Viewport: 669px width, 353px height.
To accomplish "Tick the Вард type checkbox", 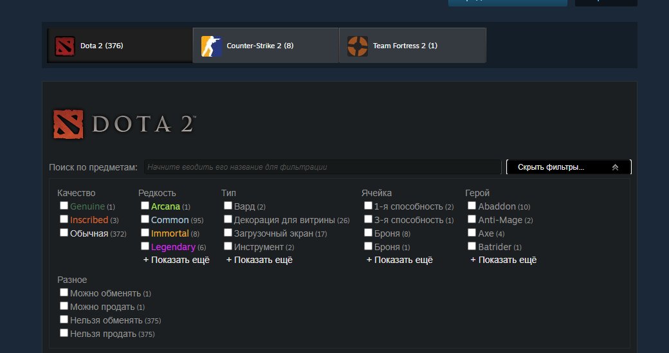I will (228, 206).
